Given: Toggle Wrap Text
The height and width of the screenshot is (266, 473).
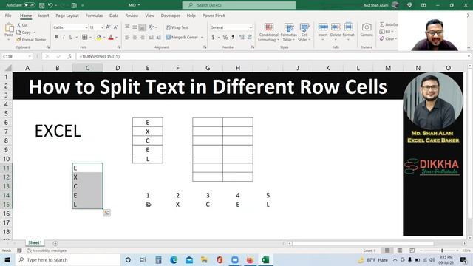Looking at the screenshot, I should [177, 27].
